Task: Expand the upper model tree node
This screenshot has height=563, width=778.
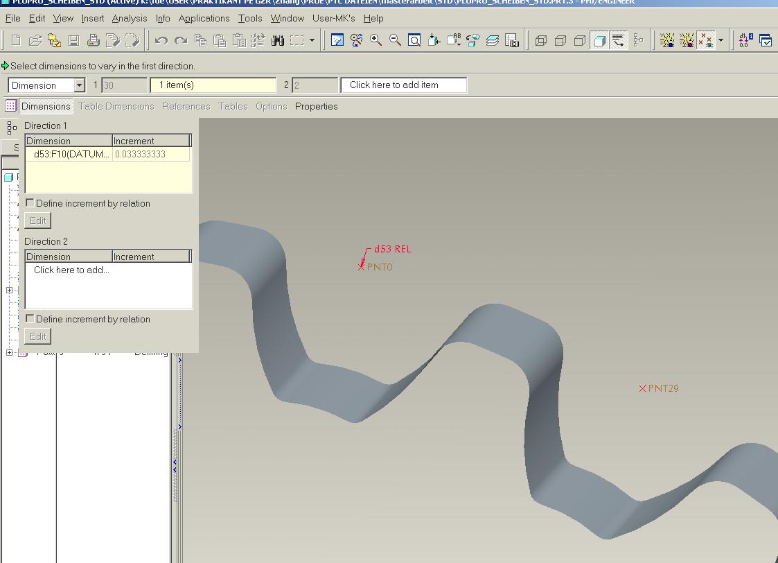Action: [x=9, y=290]
